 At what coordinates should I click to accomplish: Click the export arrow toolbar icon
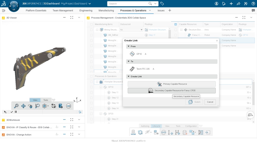(x=208, y=133)
